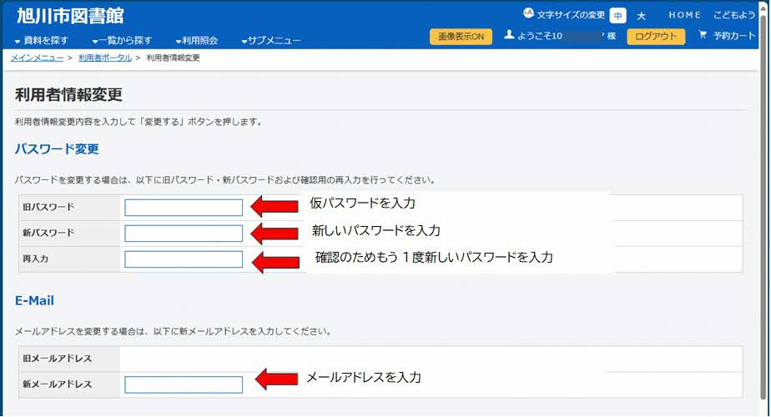Viewport: 771px width, 417px height.
Task: Go to the HOME page
Action: tap(685, 15)
